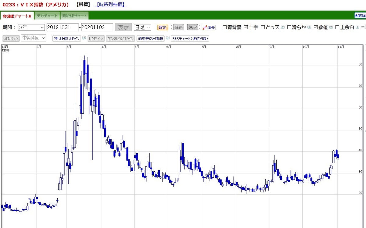The image size is (366, 228).
Task: Open the 日足 candle interval dropdown
Action: [x=142, y=27]
